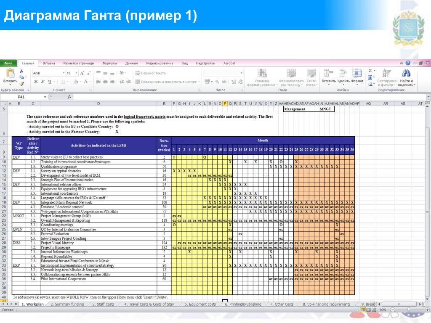Switch to the Данные ribbon tab
This screenshot has height=323, width=431.
click(131, 63)
